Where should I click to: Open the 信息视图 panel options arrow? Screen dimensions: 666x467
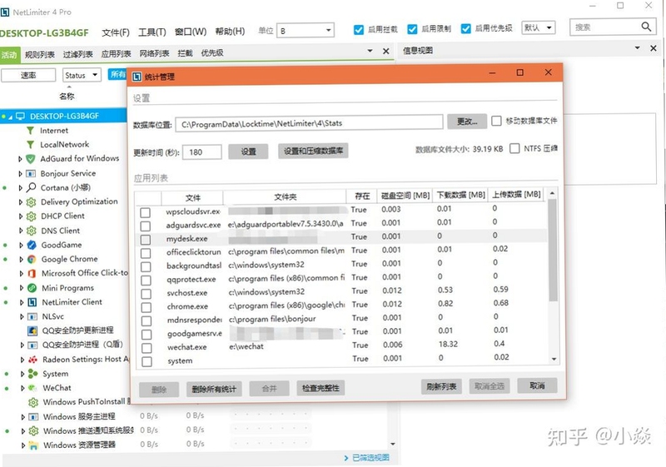pos(637,48)
